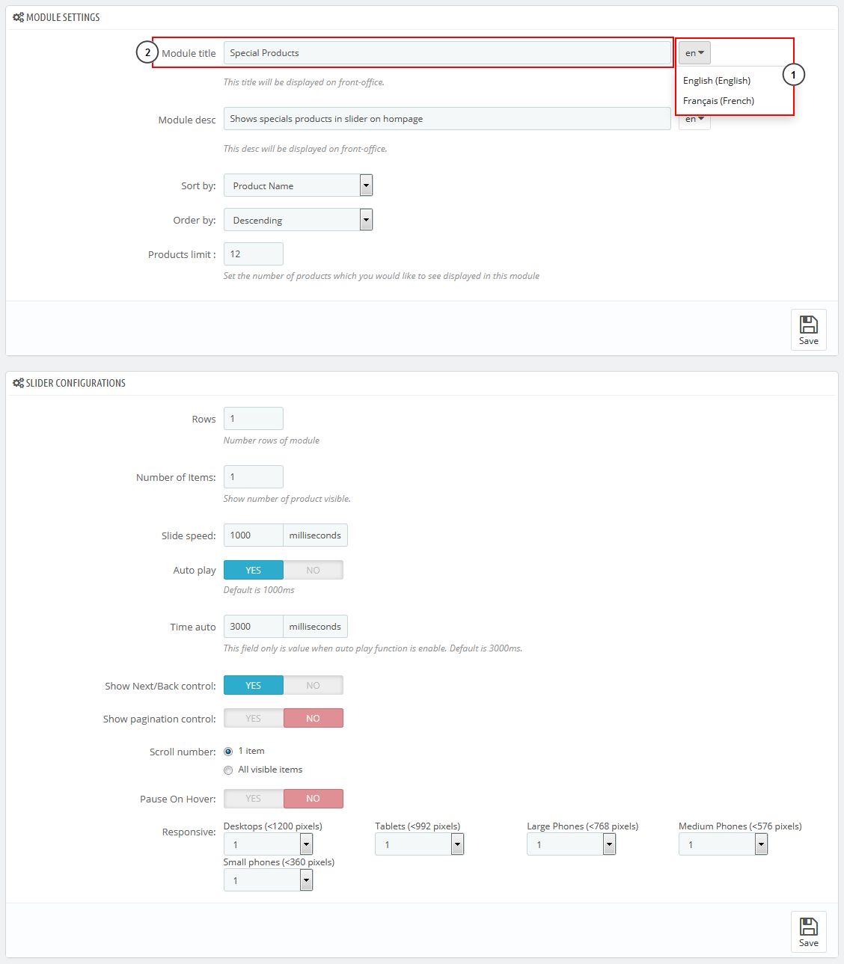Click the Save icon in Slider Configurations

(x=808, y=927)
